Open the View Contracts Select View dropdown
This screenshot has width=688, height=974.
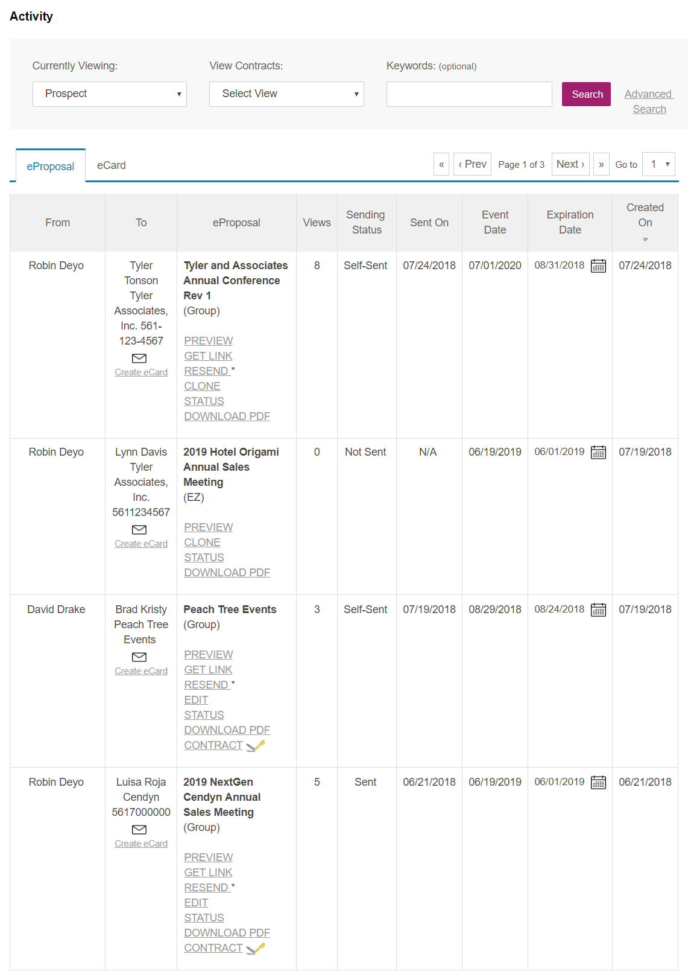tap(286, 94)
